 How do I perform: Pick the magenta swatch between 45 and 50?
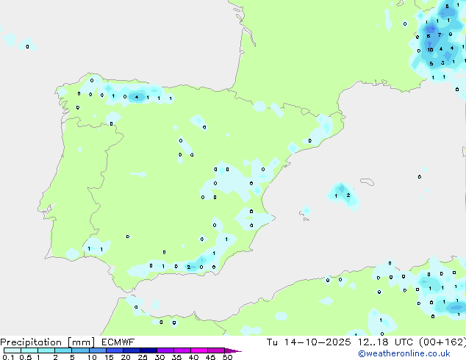tap(218, 351)
